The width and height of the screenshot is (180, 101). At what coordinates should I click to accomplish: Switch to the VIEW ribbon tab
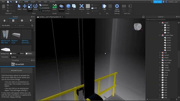click(x=45, y=2)
